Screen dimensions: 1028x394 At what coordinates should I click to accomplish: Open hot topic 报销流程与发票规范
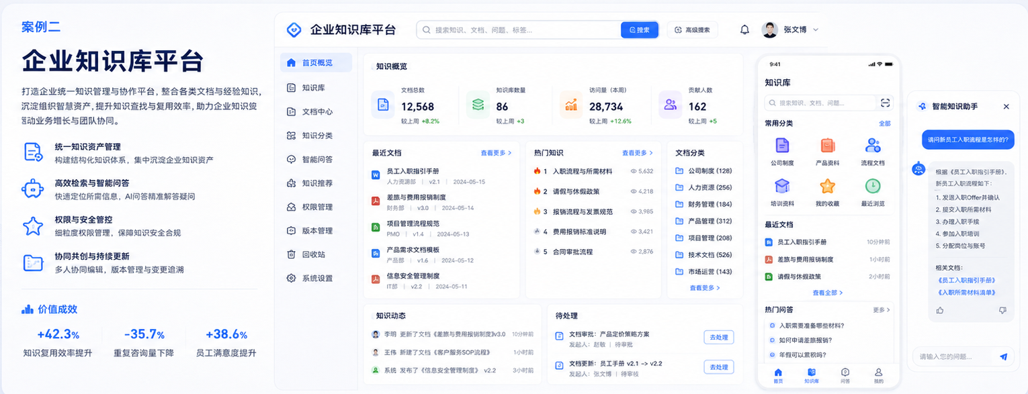point(582,211)
